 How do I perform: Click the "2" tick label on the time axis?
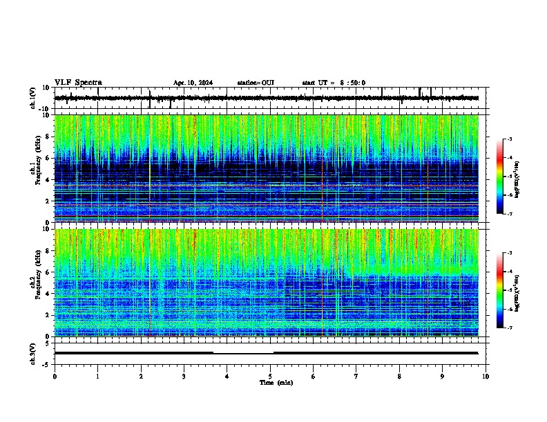141,376
